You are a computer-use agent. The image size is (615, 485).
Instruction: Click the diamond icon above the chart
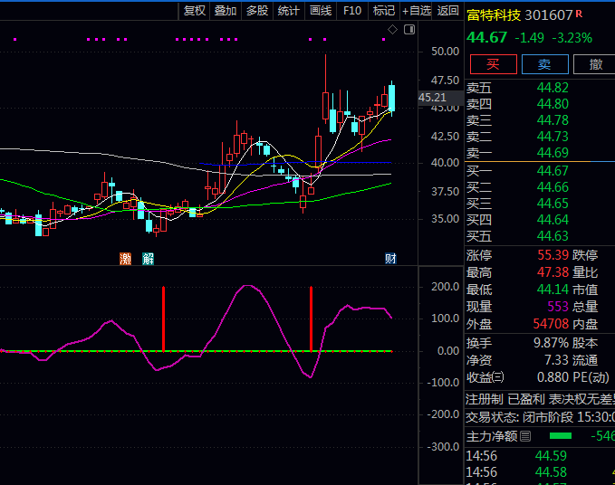[x=392, y=30]
